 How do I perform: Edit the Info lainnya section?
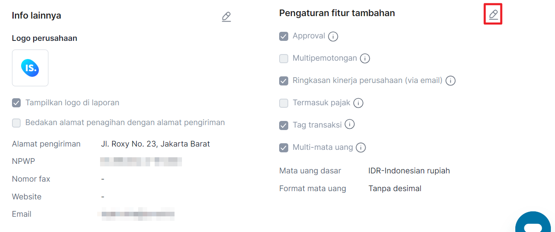[x=226, y=17]
